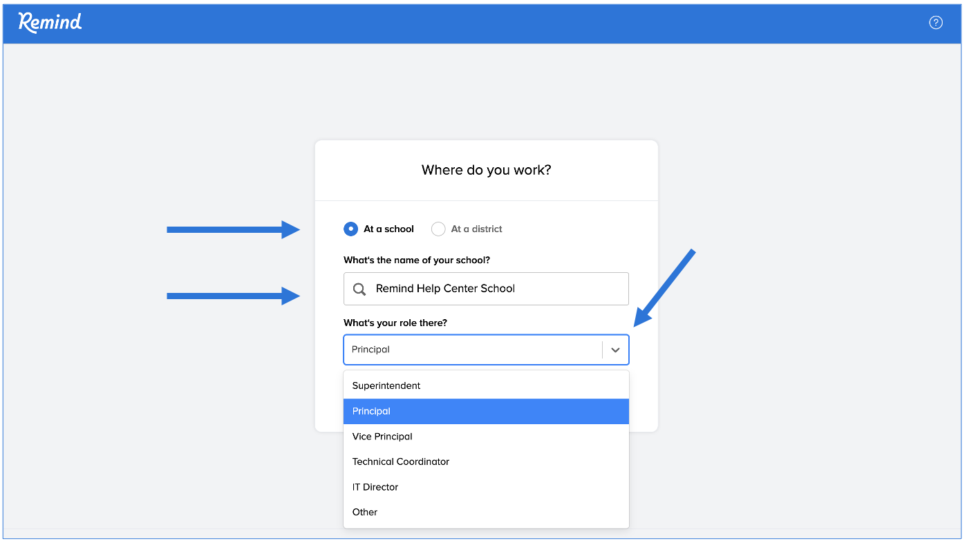This screenshot has width=967, height=543.
Task: Open help via the question mark icon
Action: (935, 23)
